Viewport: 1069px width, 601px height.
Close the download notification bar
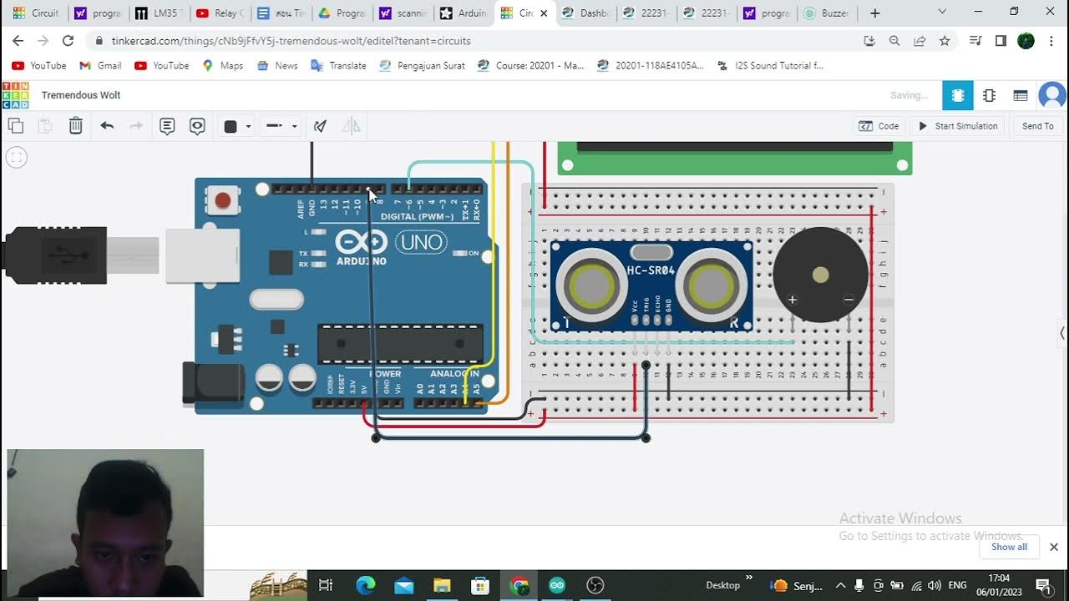tap(1054, 547)
